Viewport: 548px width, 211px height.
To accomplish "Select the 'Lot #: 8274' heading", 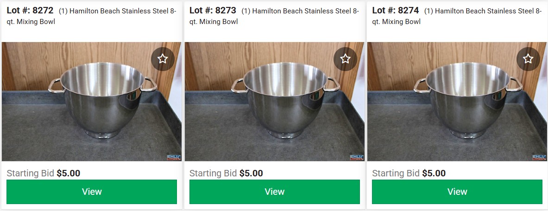I will [396, 11].
